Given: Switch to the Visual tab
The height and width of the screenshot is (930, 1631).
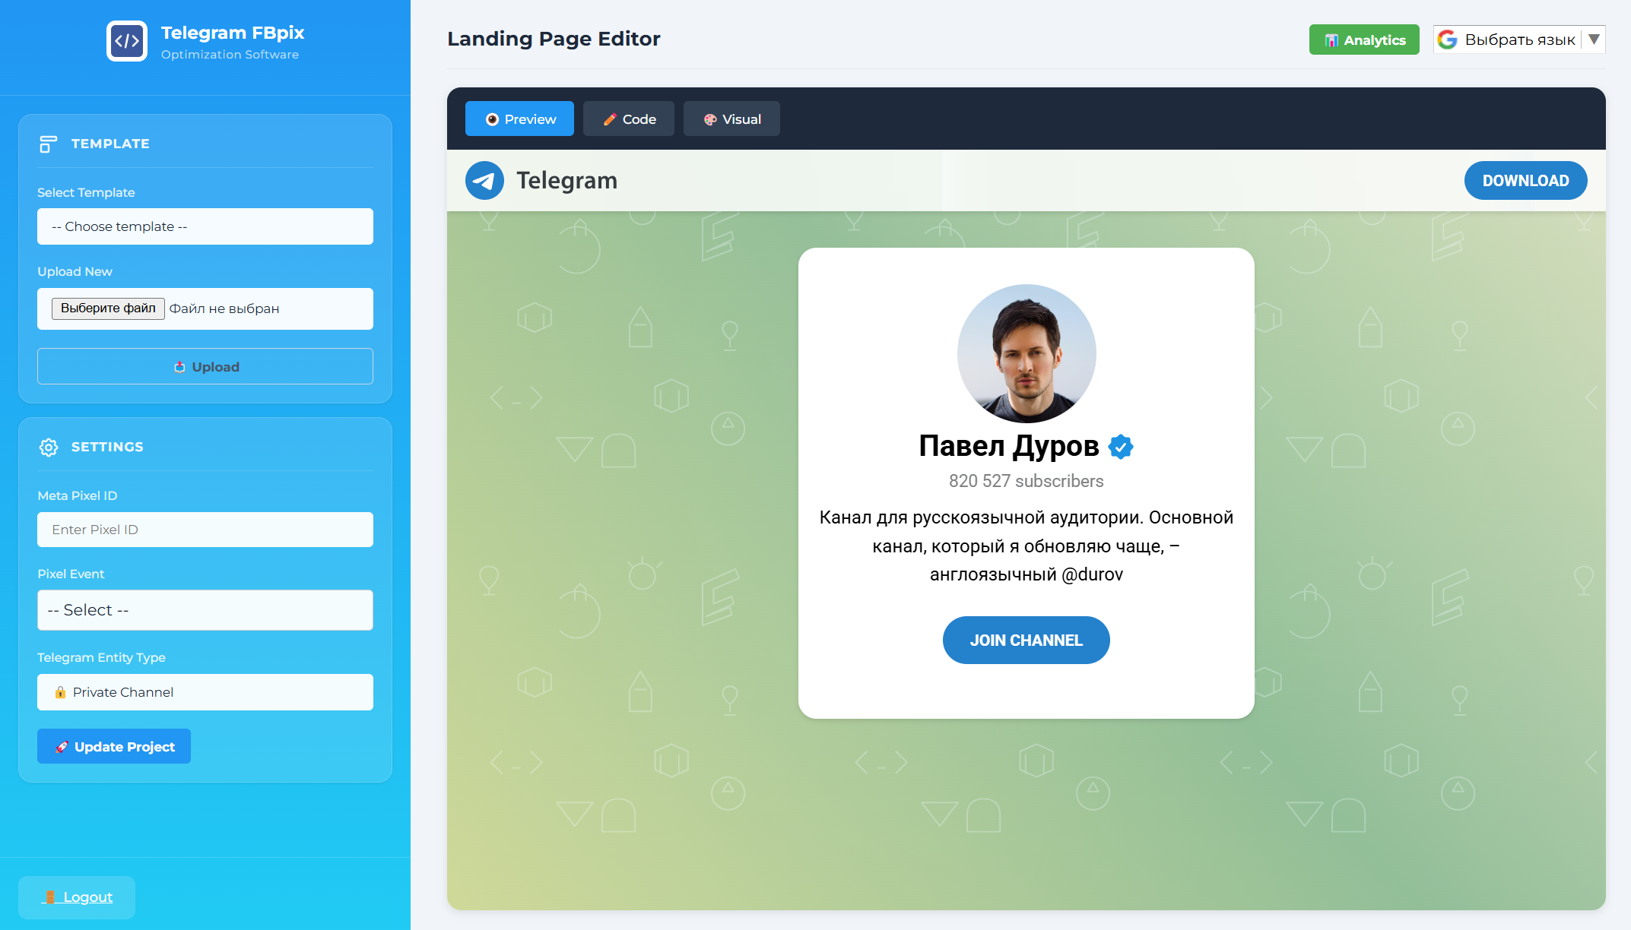Looking at the screenshot, I should tap(731, 119).
